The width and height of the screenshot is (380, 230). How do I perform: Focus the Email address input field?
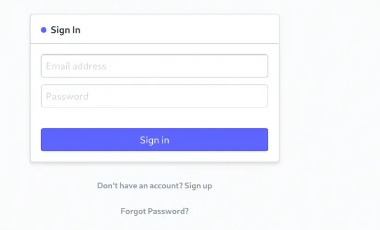(x=154, y=66)
